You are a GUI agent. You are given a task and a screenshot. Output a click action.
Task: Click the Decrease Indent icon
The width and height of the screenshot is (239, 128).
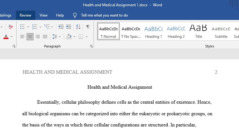tap(61, 27)
